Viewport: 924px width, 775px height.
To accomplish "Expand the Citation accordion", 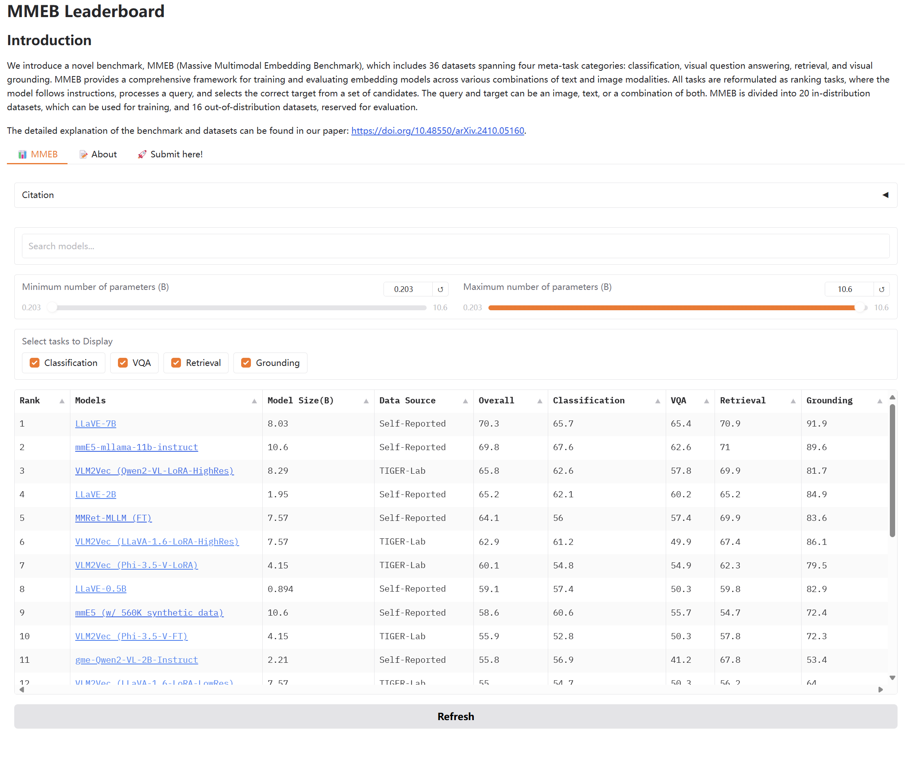I will pyautogui.click(x=456, y=195).
